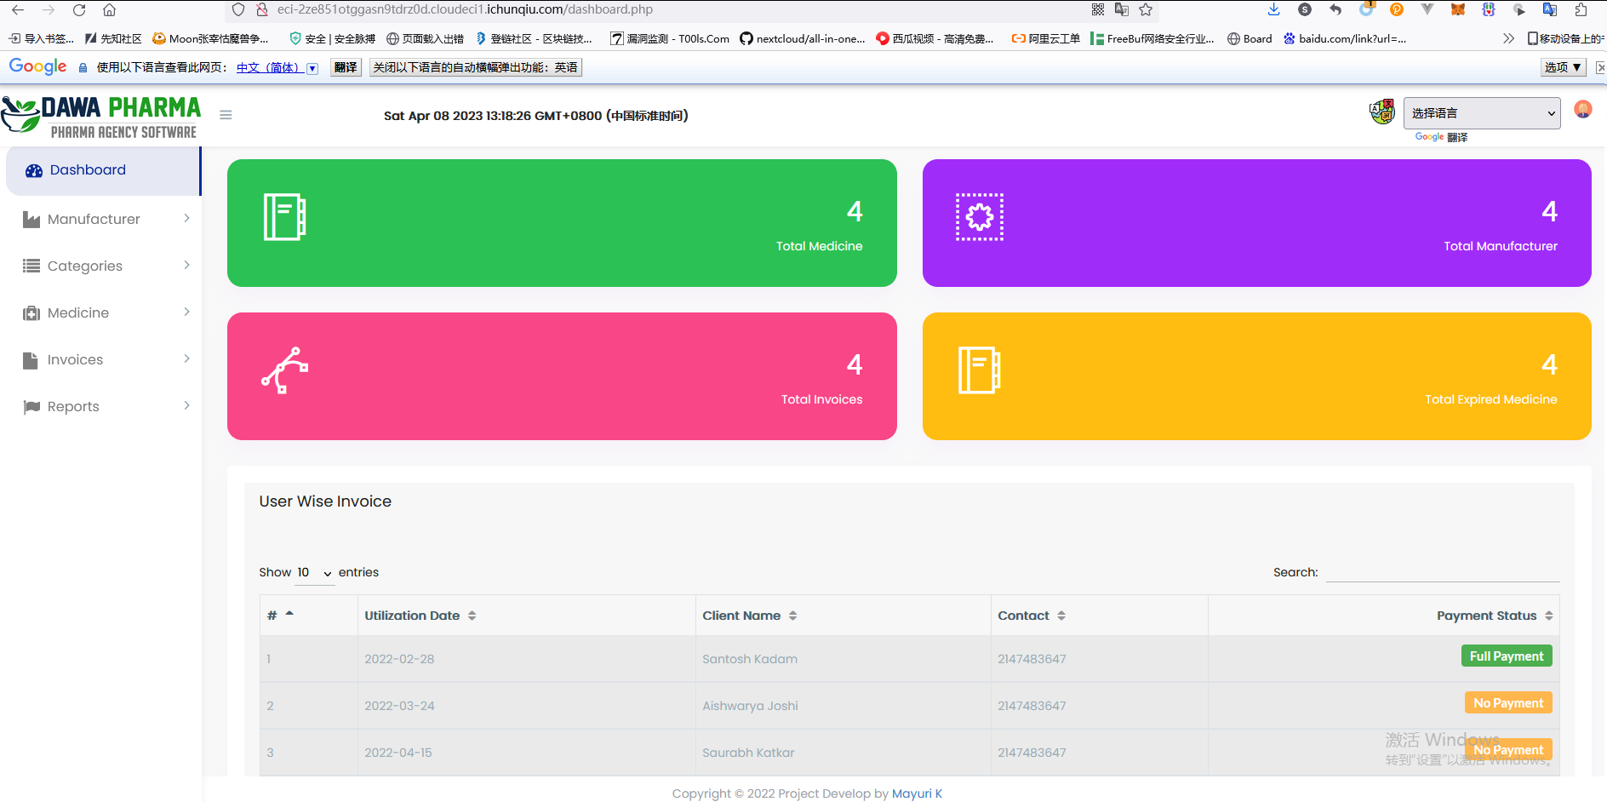Click the Mayuri K footer link

(917, 793)
